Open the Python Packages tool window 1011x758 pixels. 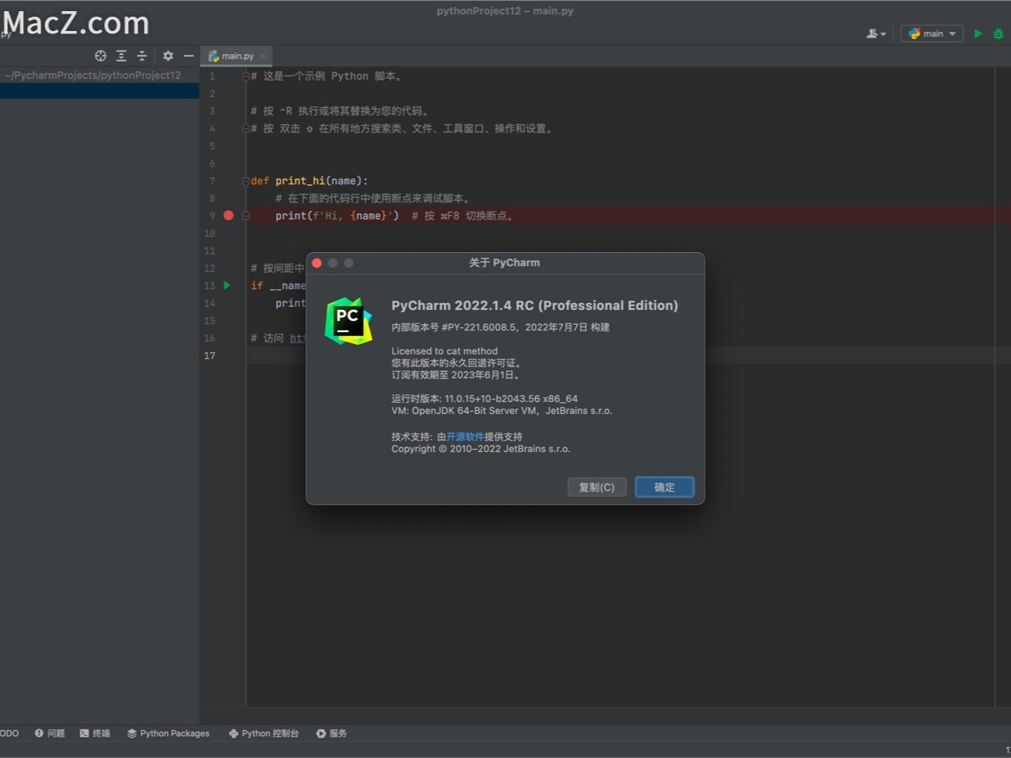coord(168,733)
